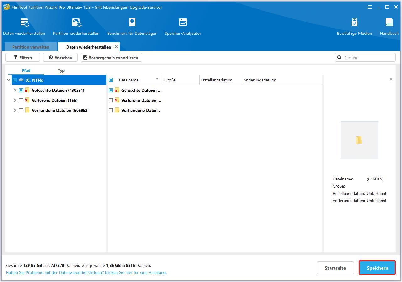Click the MiniTool app logo in title bar
This screenshot has height=282, width=402.
coord(6,7)
